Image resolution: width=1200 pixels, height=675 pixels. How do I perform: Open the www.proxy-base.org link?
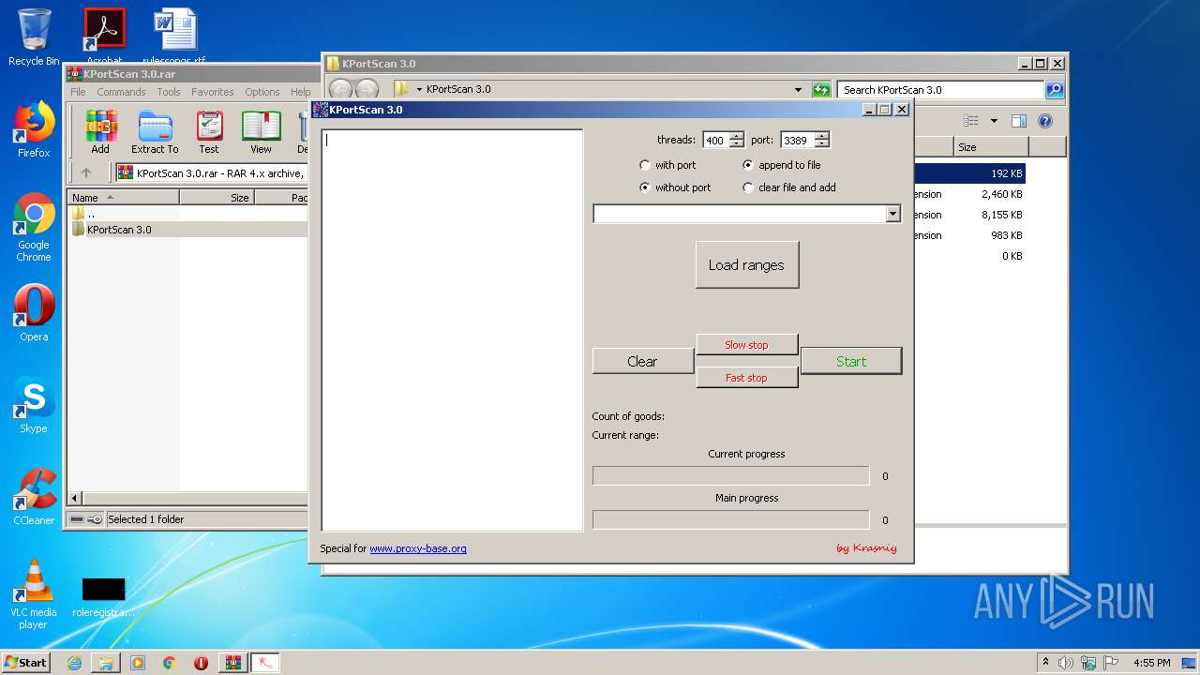pyautogui.click(x=417, y=548)
